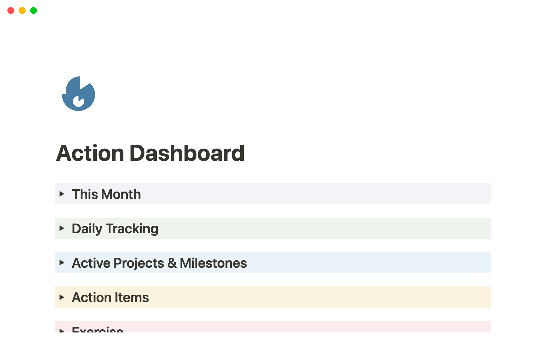Maximize the window with the green button

coord(34,11)
